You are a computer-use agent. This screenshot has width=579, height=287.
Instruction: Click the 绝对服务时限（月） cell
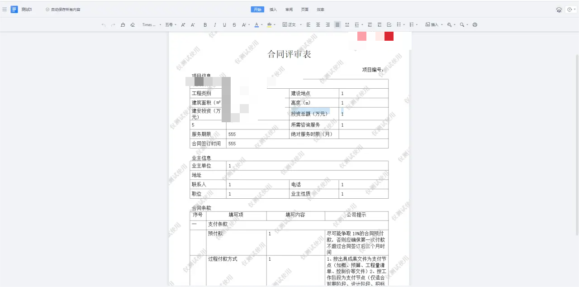(x=314, y=134)
